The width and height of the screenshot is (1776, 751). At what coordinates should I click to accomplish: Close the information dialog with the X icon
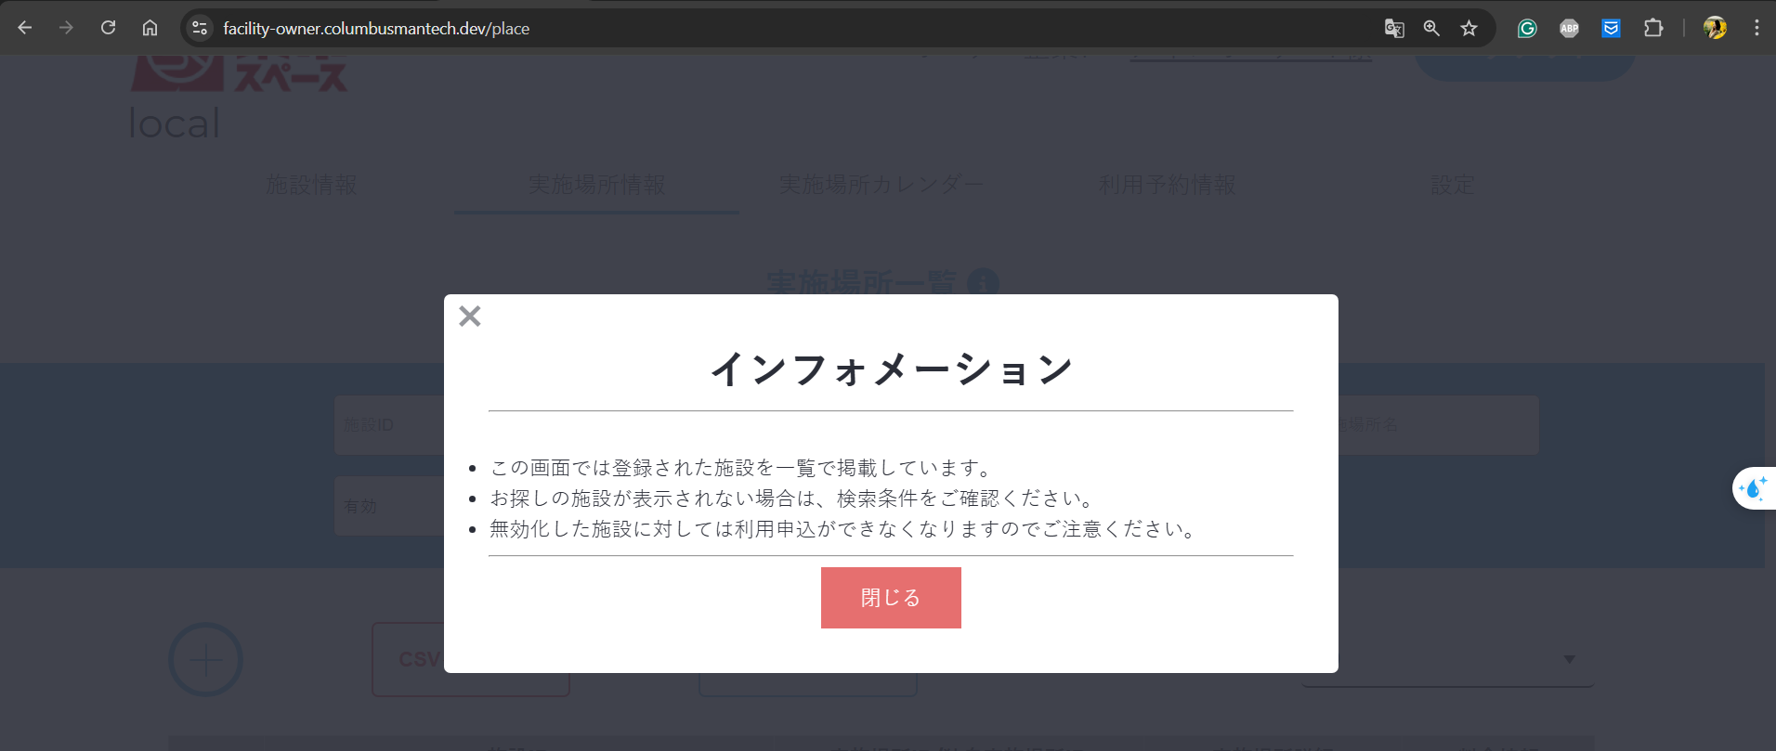pyautogui.click(x=470, y=317)
